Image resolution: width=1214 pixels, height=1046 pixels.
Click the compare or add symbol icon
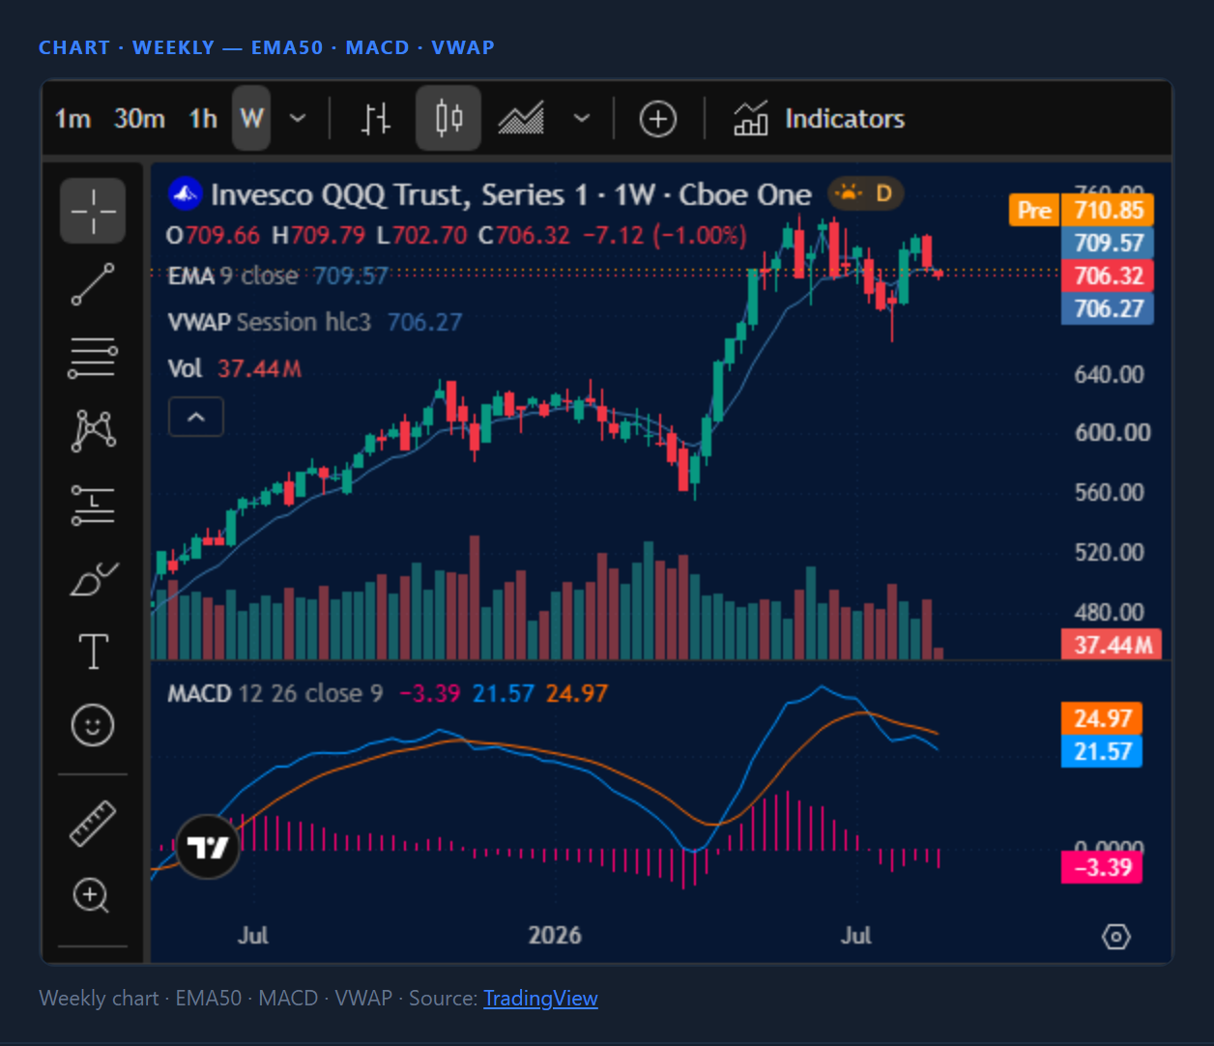tap(658, 119)
